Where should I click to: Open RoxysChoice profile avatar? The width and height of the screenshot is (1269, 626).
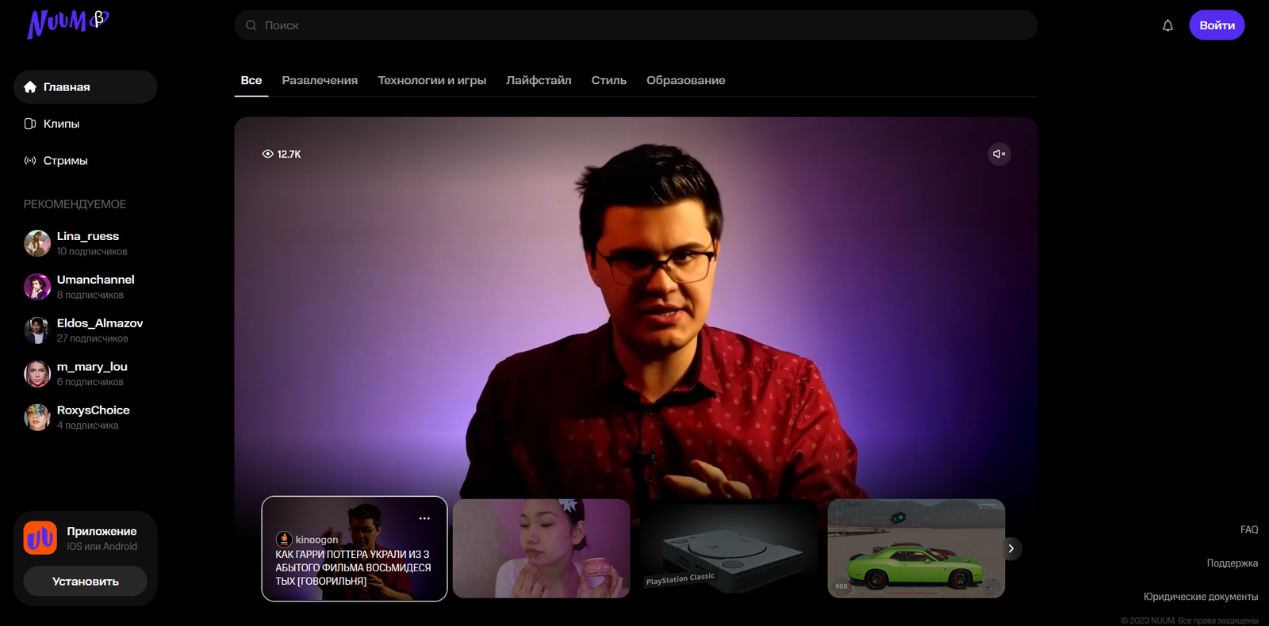(x=37, y=418)
